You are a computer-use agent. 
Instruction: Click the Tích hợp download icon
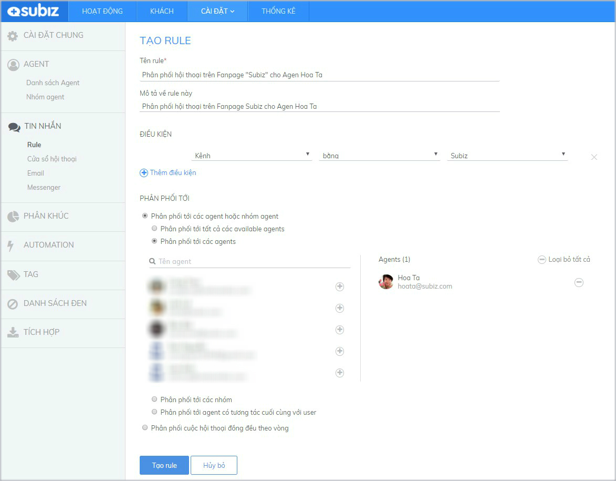13,332
